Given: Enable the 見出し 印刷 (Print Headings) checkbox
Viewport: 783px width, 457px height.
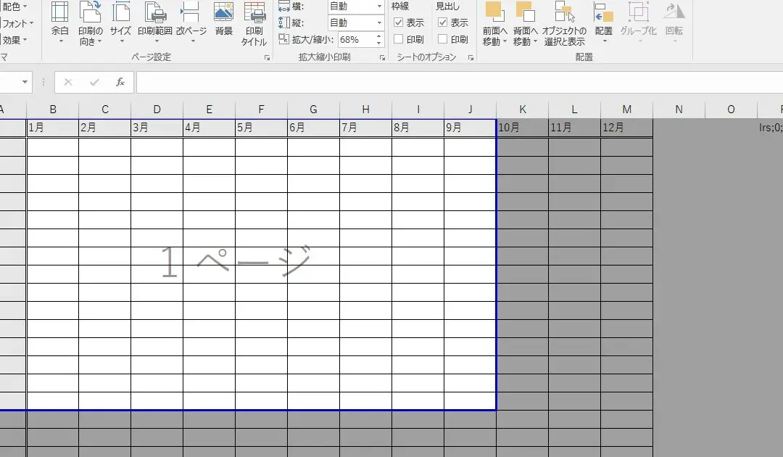Looking at the screenshot, I should point(444,40).
